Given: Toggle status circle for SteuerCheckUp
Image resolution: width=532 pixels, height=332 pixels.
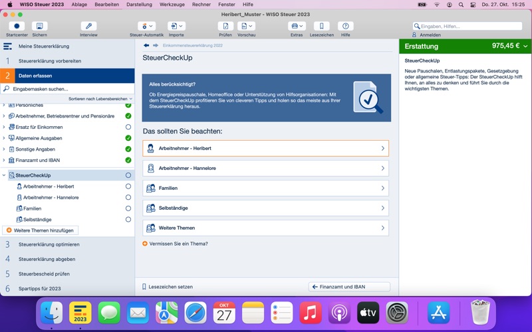Looking at the screenshot, I should pos(128,175).
